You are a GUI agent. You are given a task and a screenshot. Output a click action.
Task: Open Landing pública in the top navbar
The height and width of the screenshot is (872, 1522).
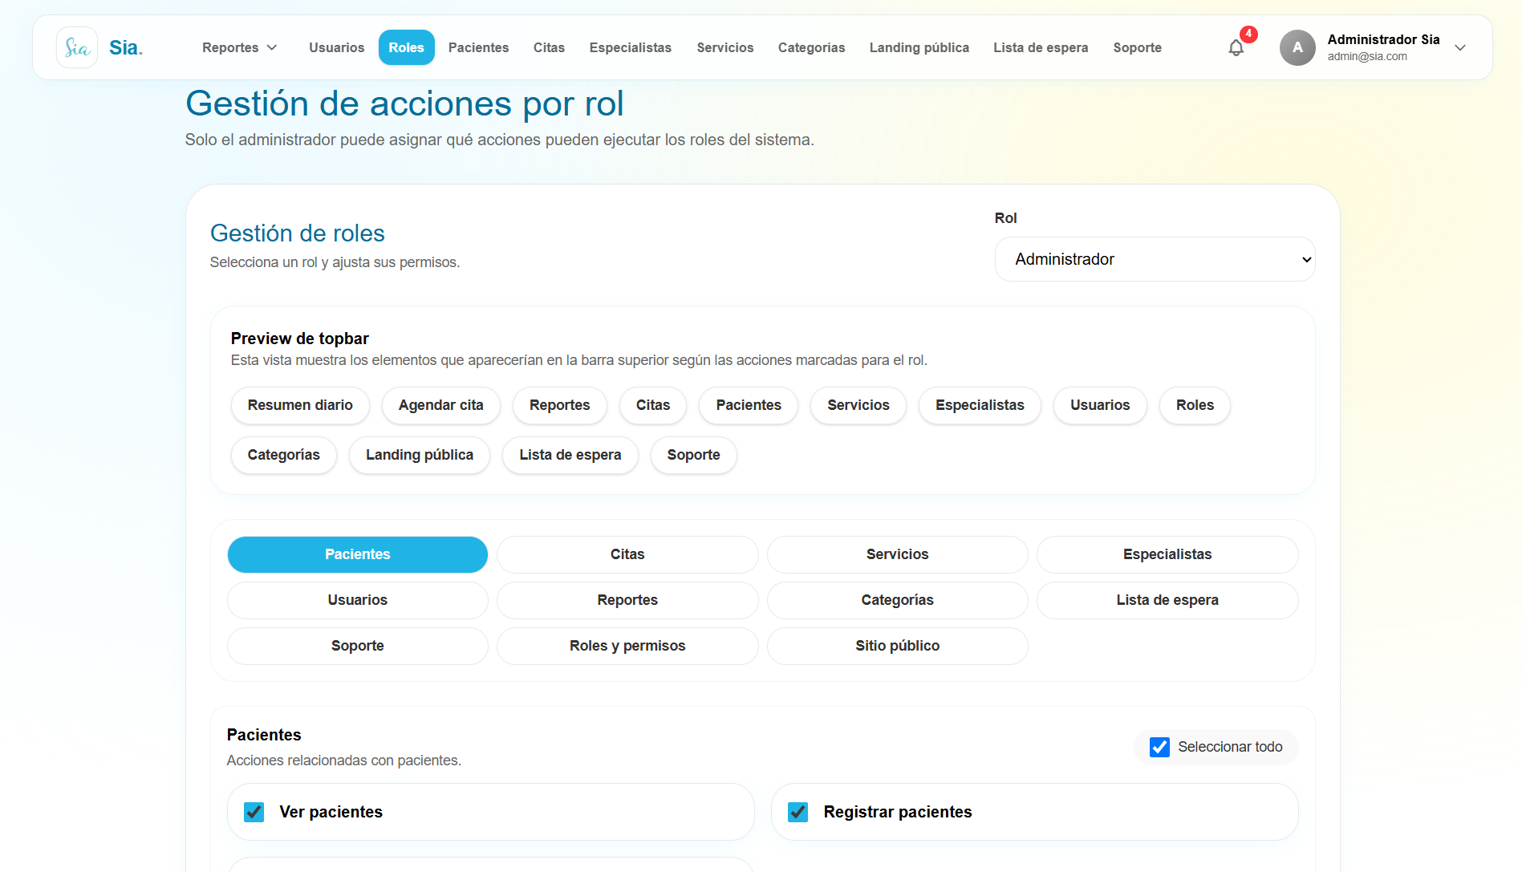click(x=919, y=47)
